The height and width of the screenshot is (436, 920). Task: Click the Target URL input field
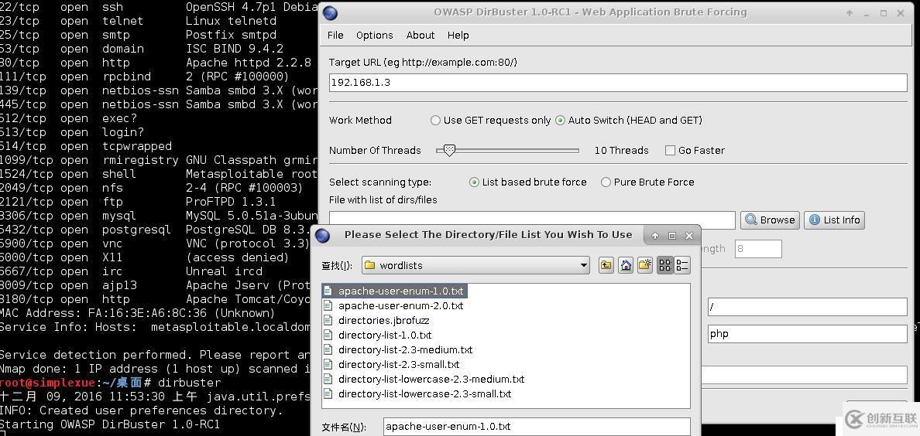(x=618, y=83)
